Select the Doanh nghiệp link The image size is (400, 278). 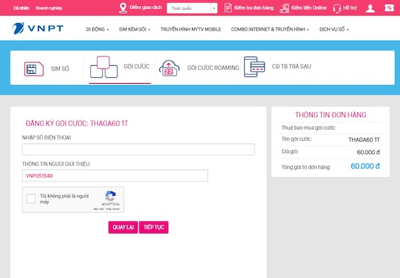pyautogui.click(x=49, y=8)
